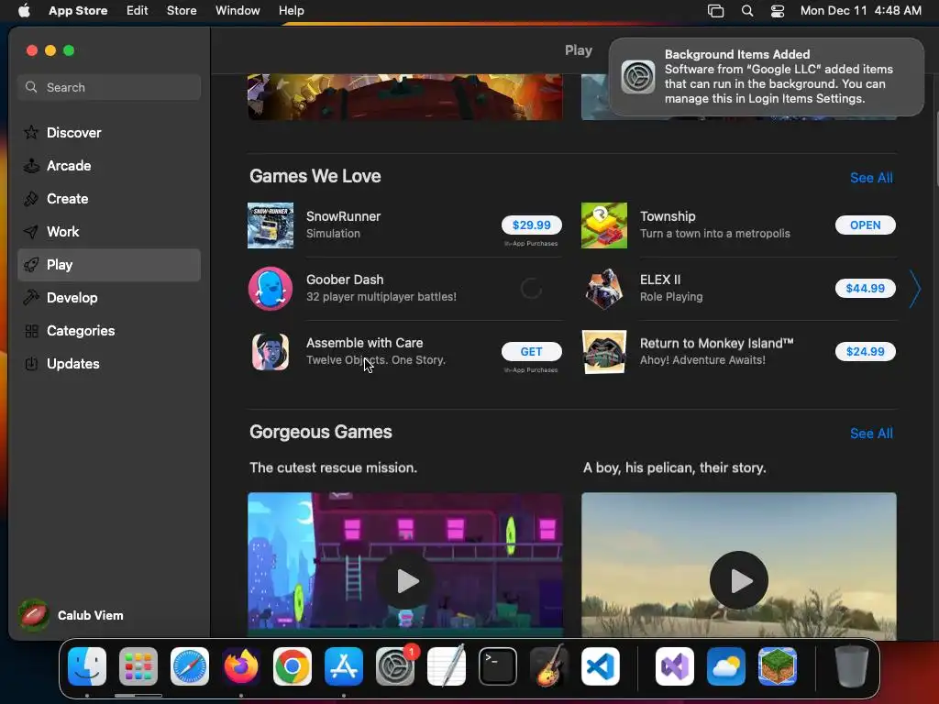Go to Arcade in the sidebar
The width and height of the screenshot is (939, 704).
109,166
